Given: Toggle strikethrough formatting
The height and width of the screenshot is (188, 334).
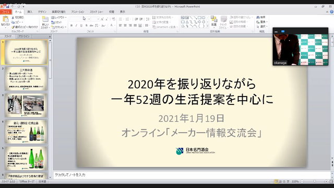Looking at the screenshot, I should [91, 26].
